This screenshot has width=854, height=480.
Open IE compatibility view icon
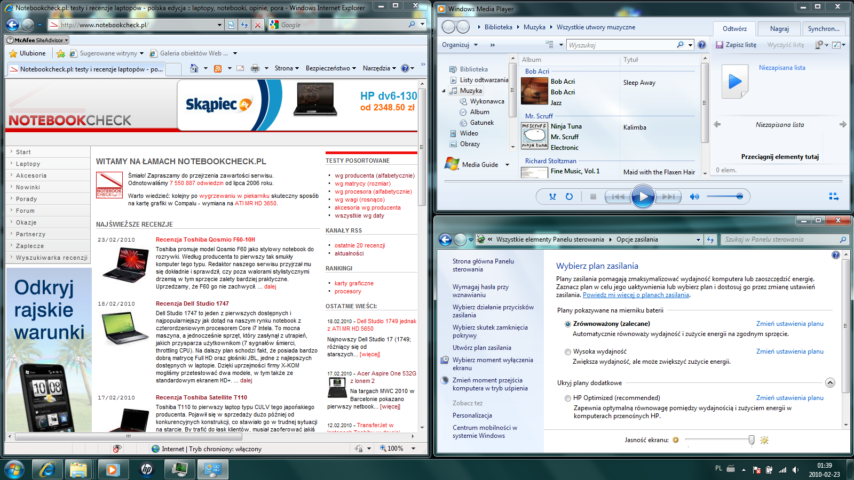[231, 25]
